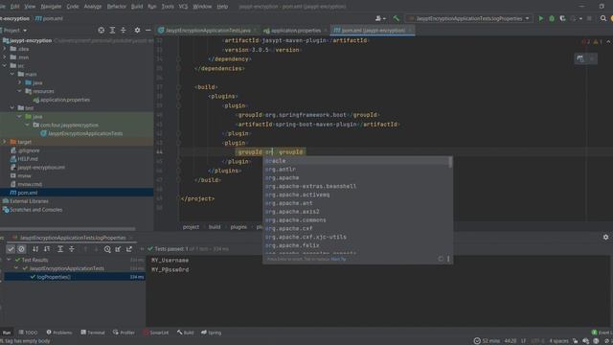The height and width of the screenshot is (345, 613).
Task: Click the warnings triangle indicator in the editor
Action: click(598, 41)
